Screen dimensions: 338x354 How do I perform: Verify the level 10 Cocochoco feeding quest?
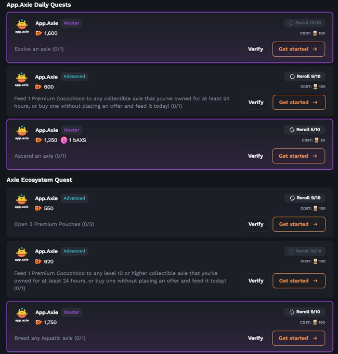pos(256,281)
